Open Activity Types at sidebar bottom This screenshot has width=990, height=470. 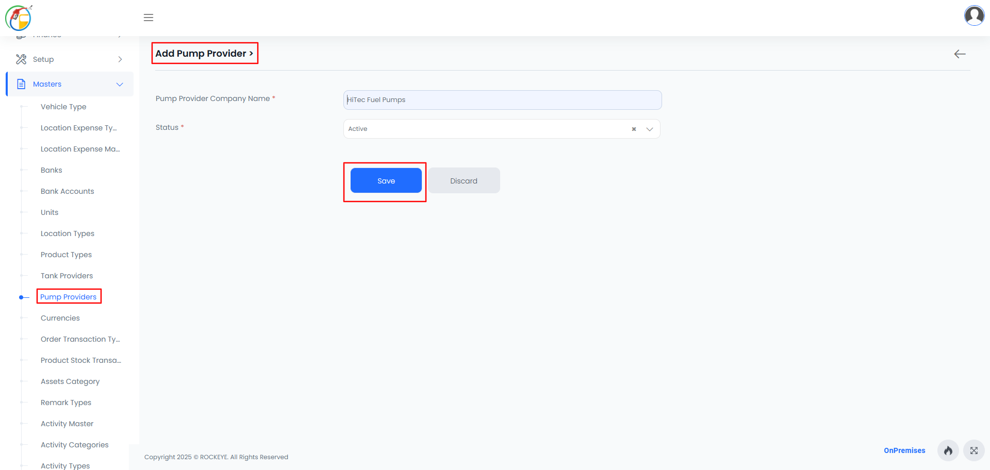pos(65,465)
